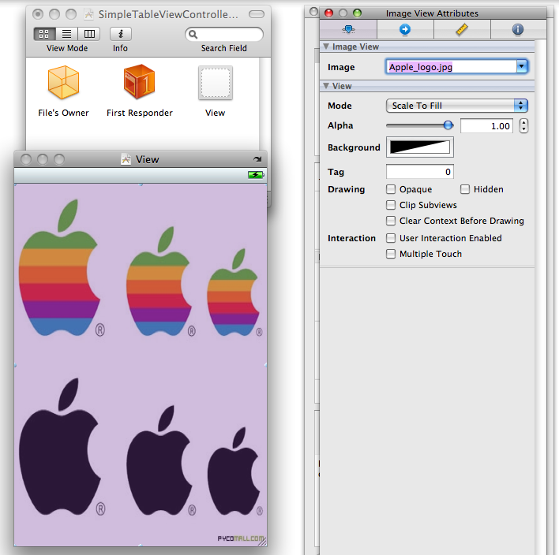
Task: Click the 'View Mode' toolbar label
Action: coord(67,48)
